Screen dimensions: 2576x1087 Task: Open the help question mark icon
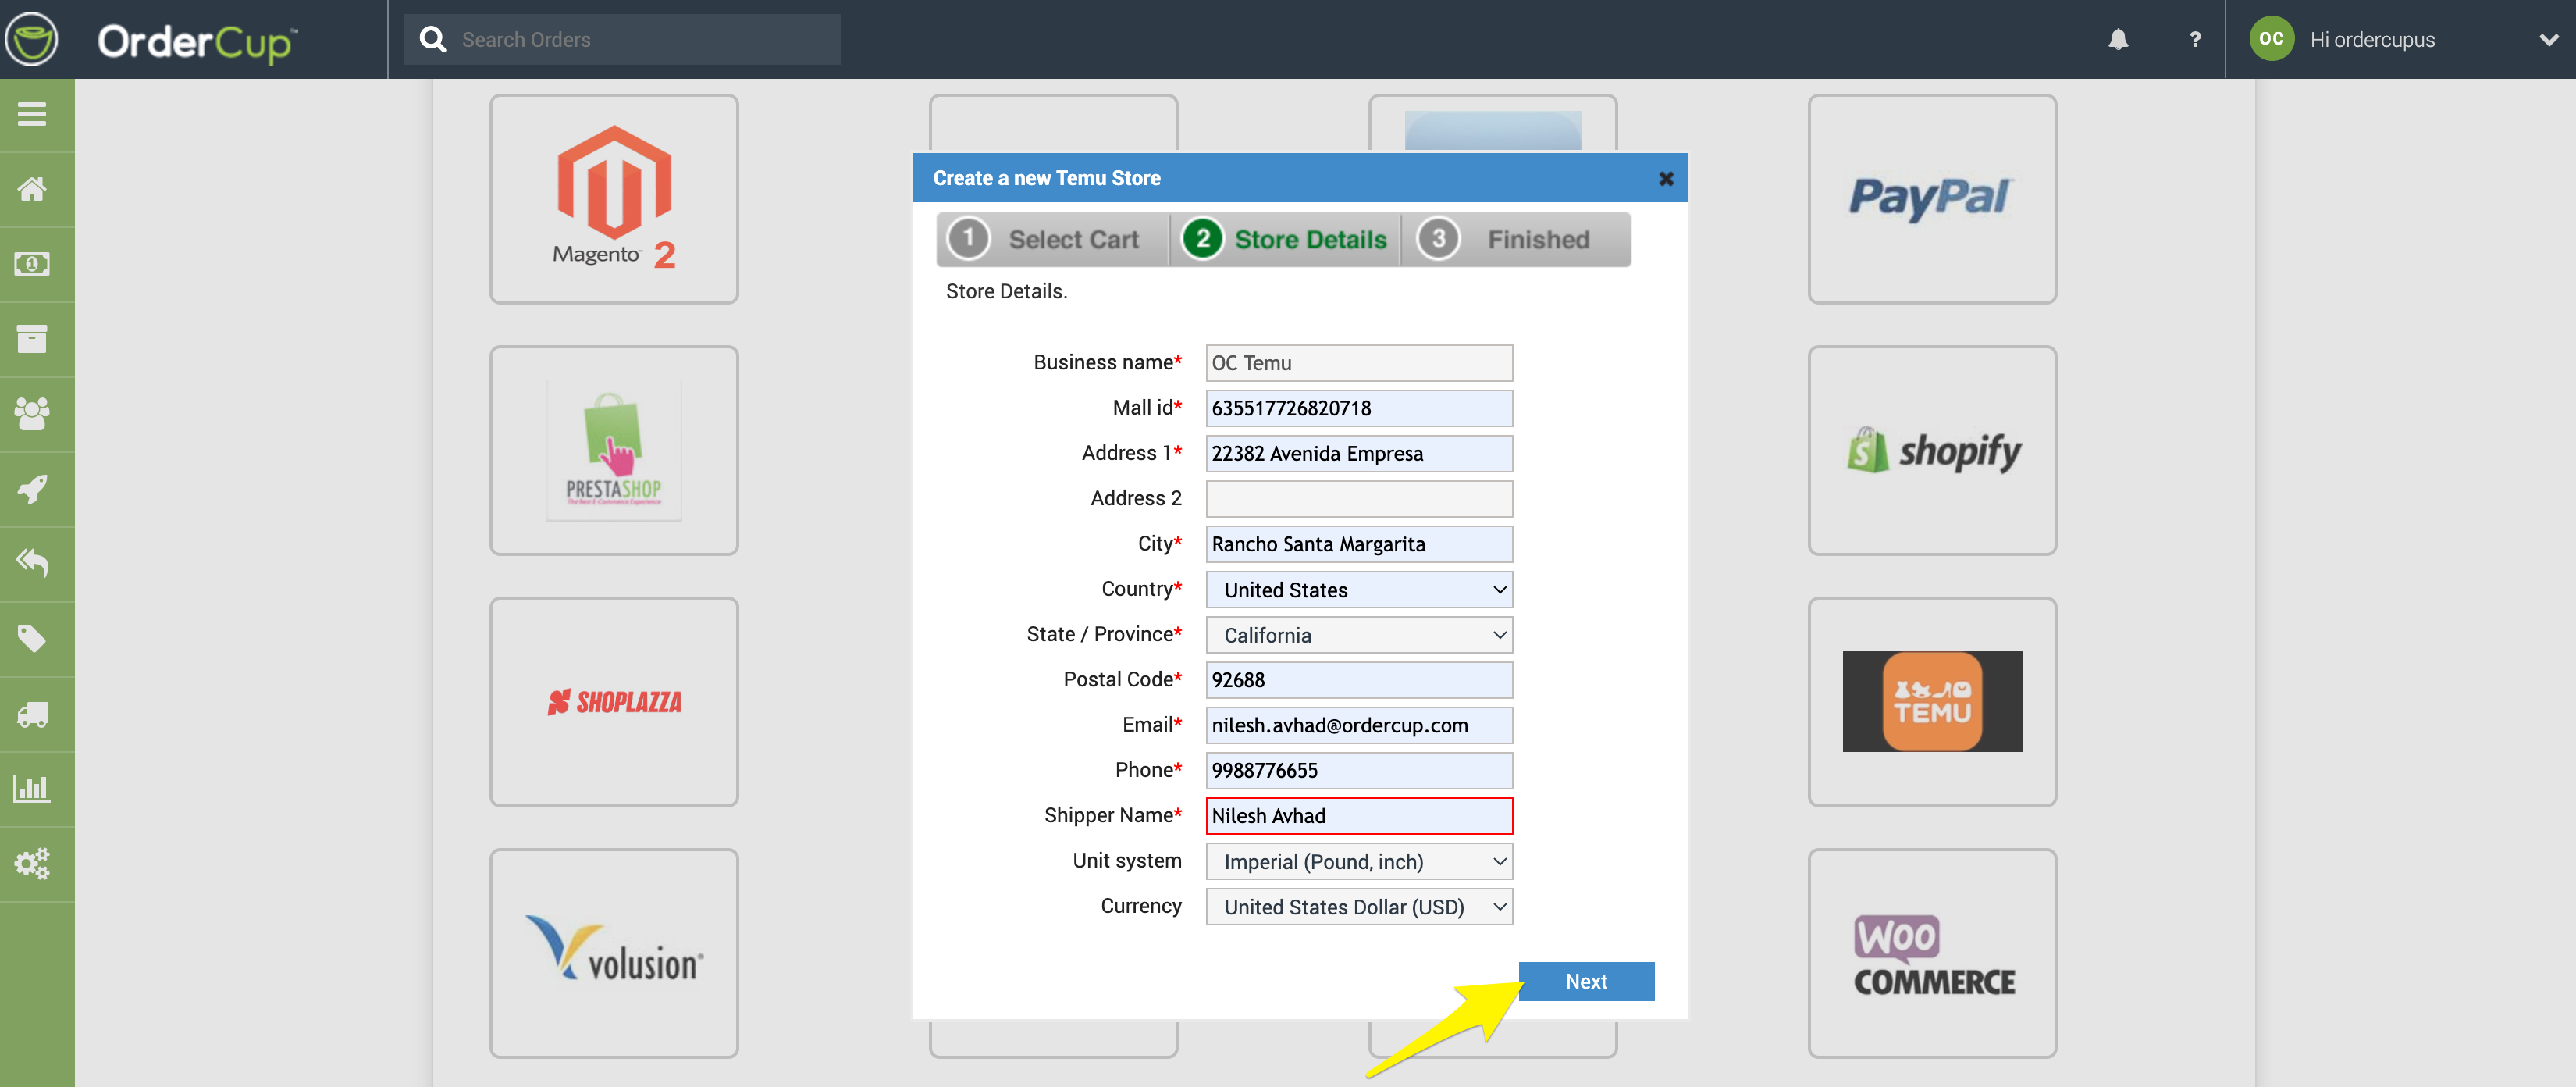[x=2194, y=40]
